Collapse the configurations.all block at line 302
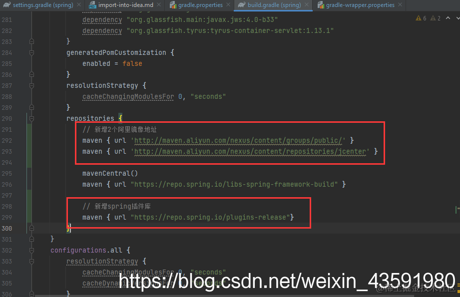 pos(31,251)
